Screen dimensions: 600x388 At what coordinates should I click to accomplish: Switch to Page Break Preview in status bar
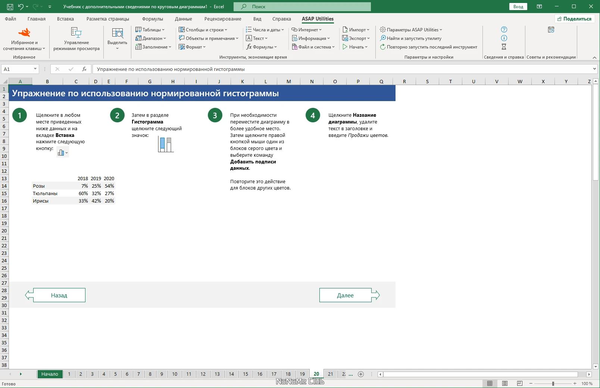coord(520,384)
